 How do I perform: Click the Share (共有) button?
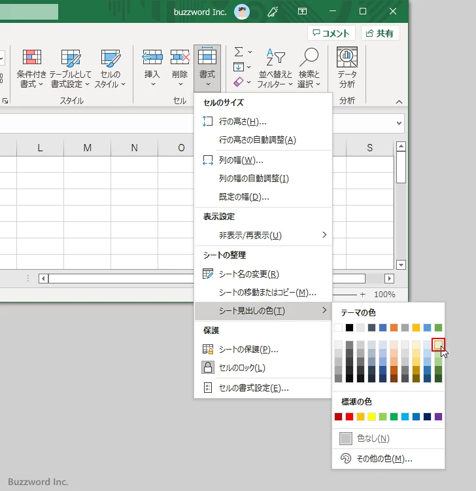[x=381, y=33]
